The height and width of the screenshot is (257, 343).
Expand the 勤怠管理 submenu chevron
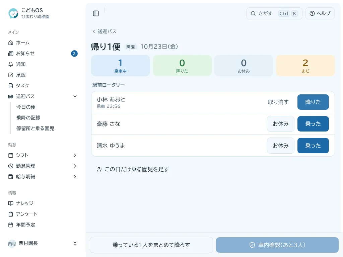click(75, 166)
